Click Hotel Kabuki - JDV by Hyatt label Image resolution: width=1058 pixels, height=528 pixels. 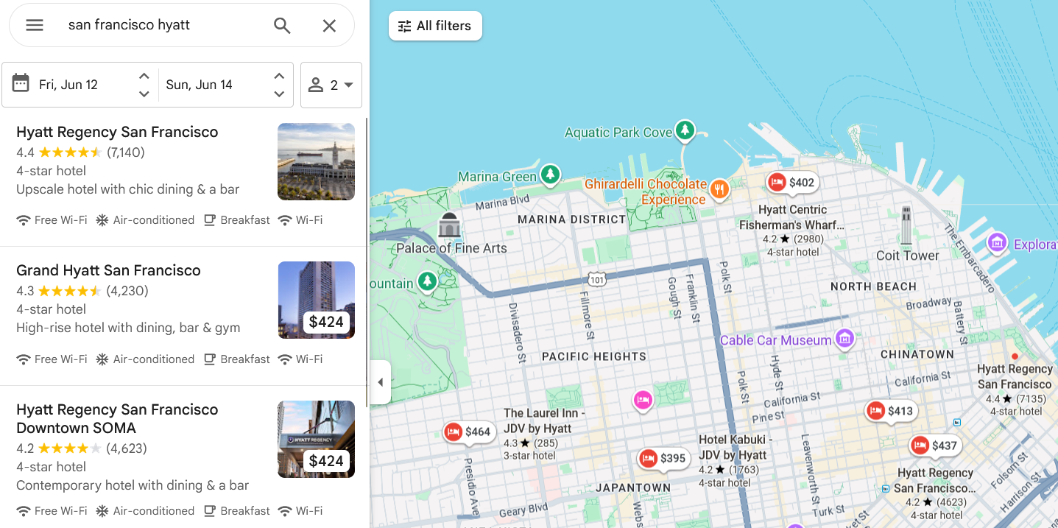[735, 447]
